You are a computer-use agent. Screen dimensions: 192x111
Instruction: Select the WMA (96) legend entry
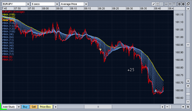pos(8,35)
